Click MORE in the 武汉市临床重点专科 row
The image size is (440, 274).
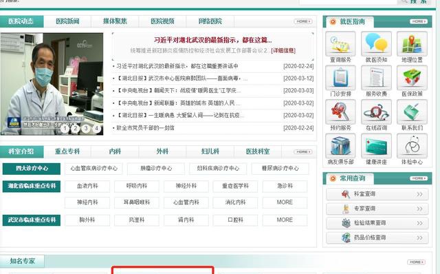tap(285, 220)
